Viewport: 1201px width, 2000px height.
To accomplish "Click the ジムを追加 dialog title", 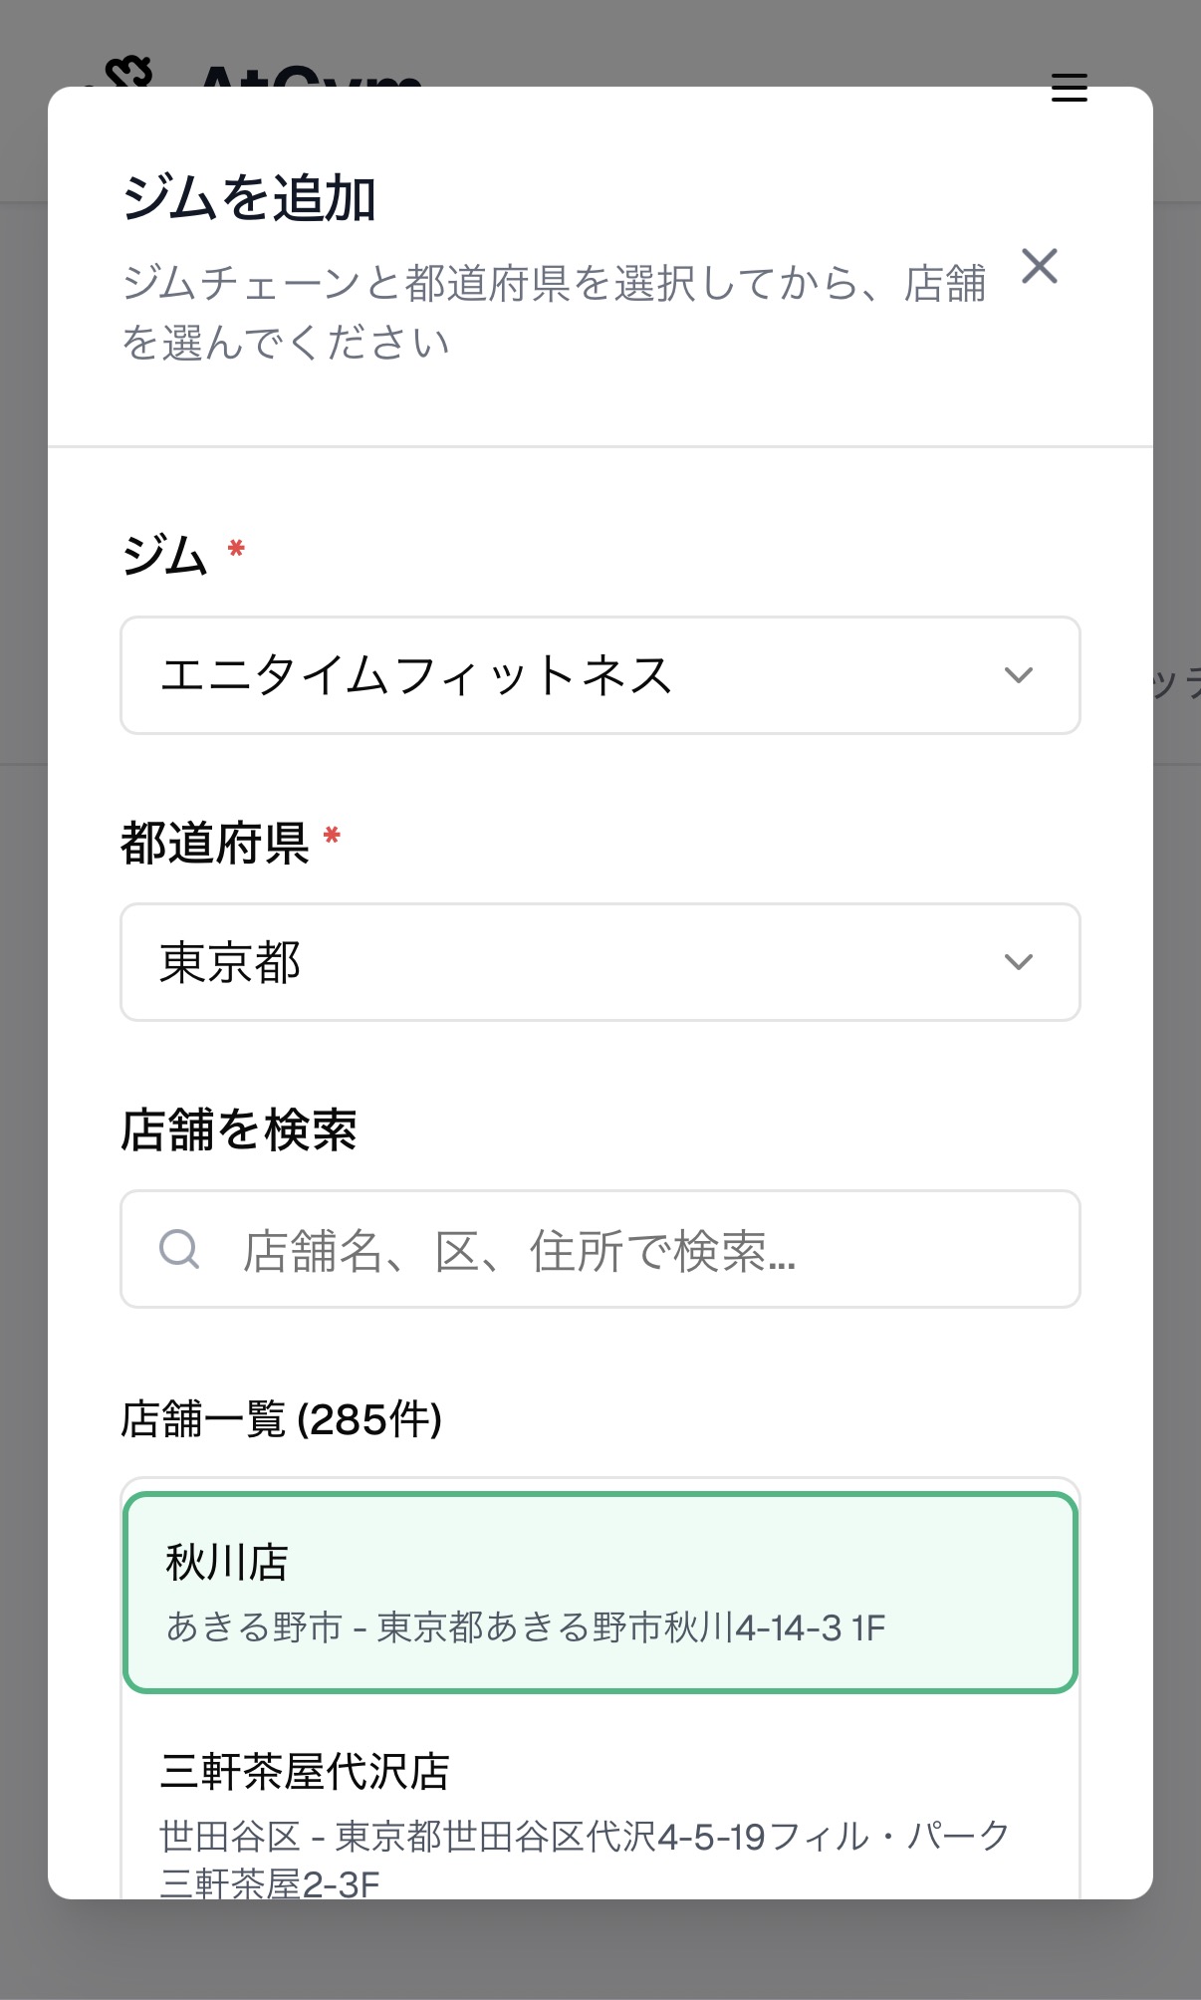I will [x=249, y=197].
